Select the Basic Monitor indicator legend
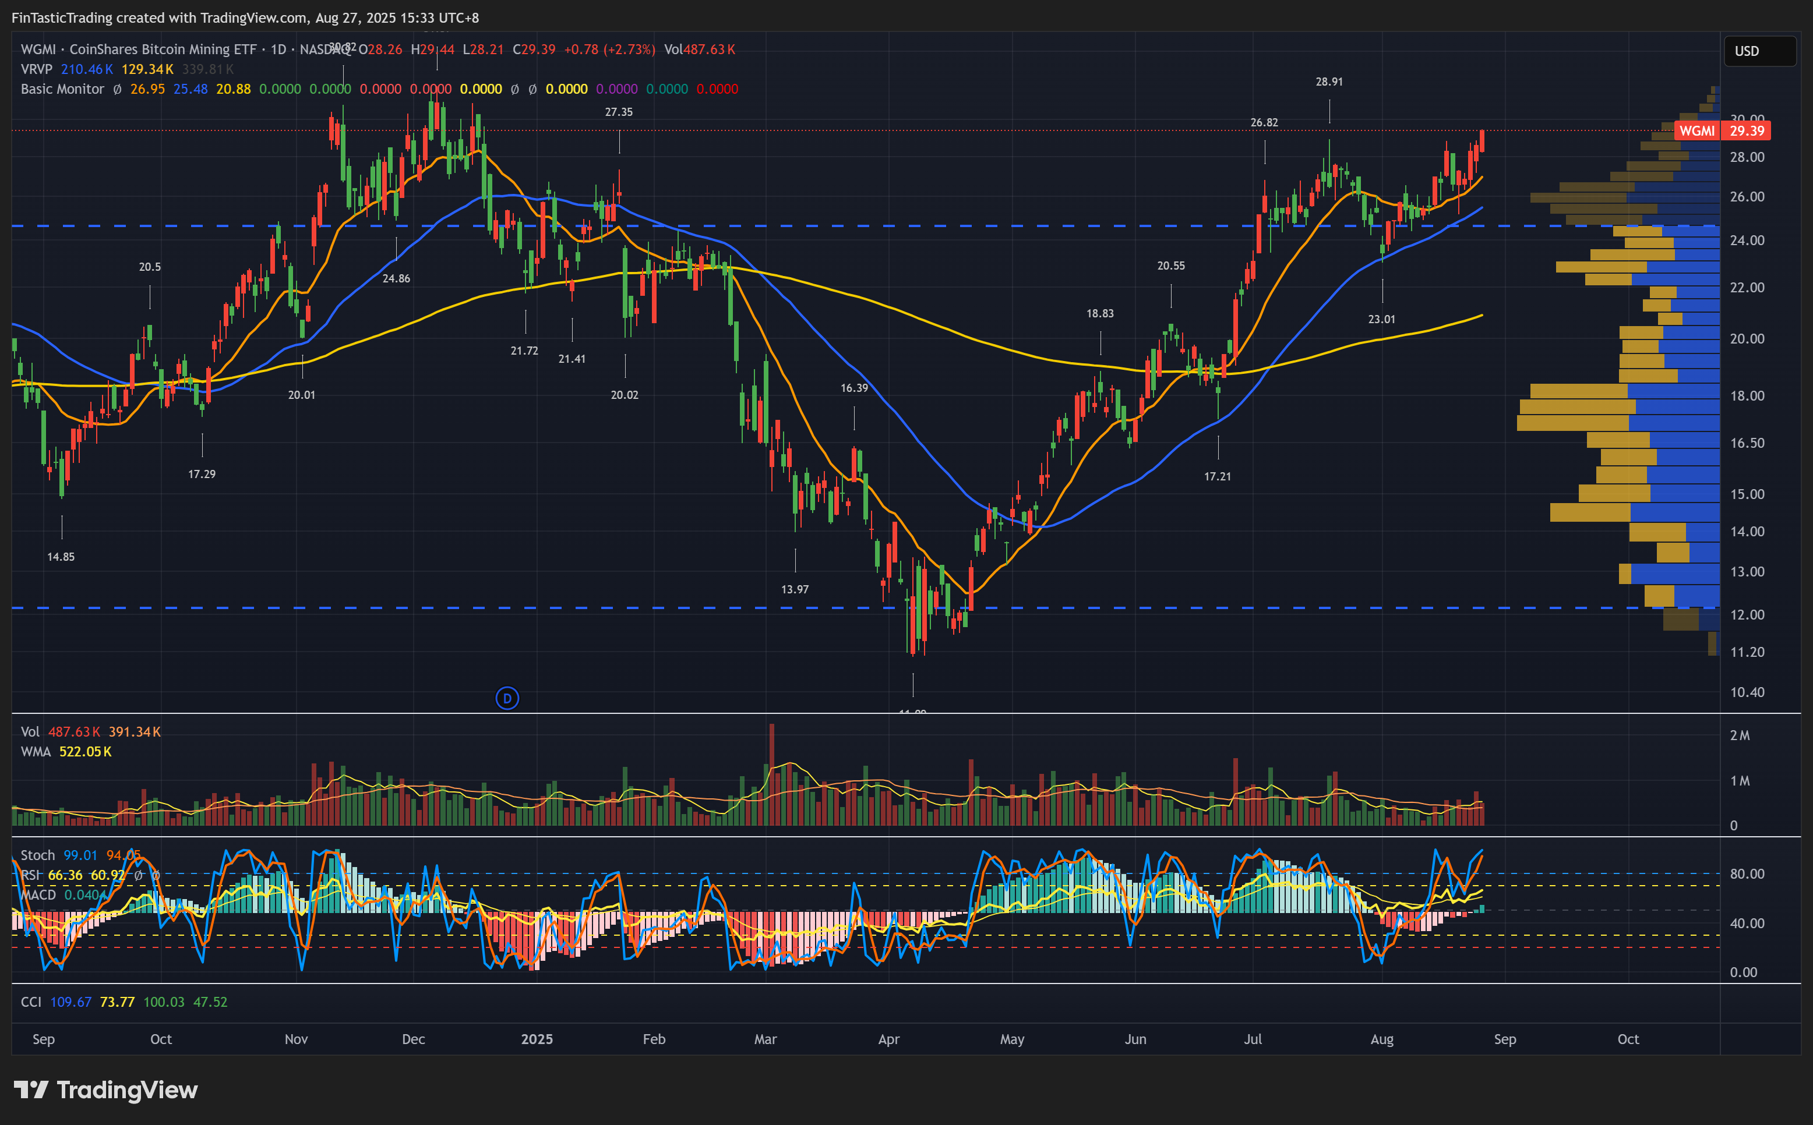This screenshot has height=1125, width=1813. click(62, 89)
